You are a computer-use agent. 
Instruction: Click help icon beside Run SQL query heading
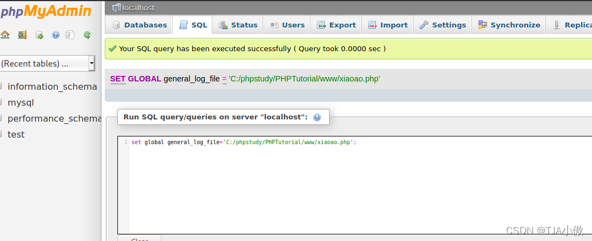click(317, 117)
